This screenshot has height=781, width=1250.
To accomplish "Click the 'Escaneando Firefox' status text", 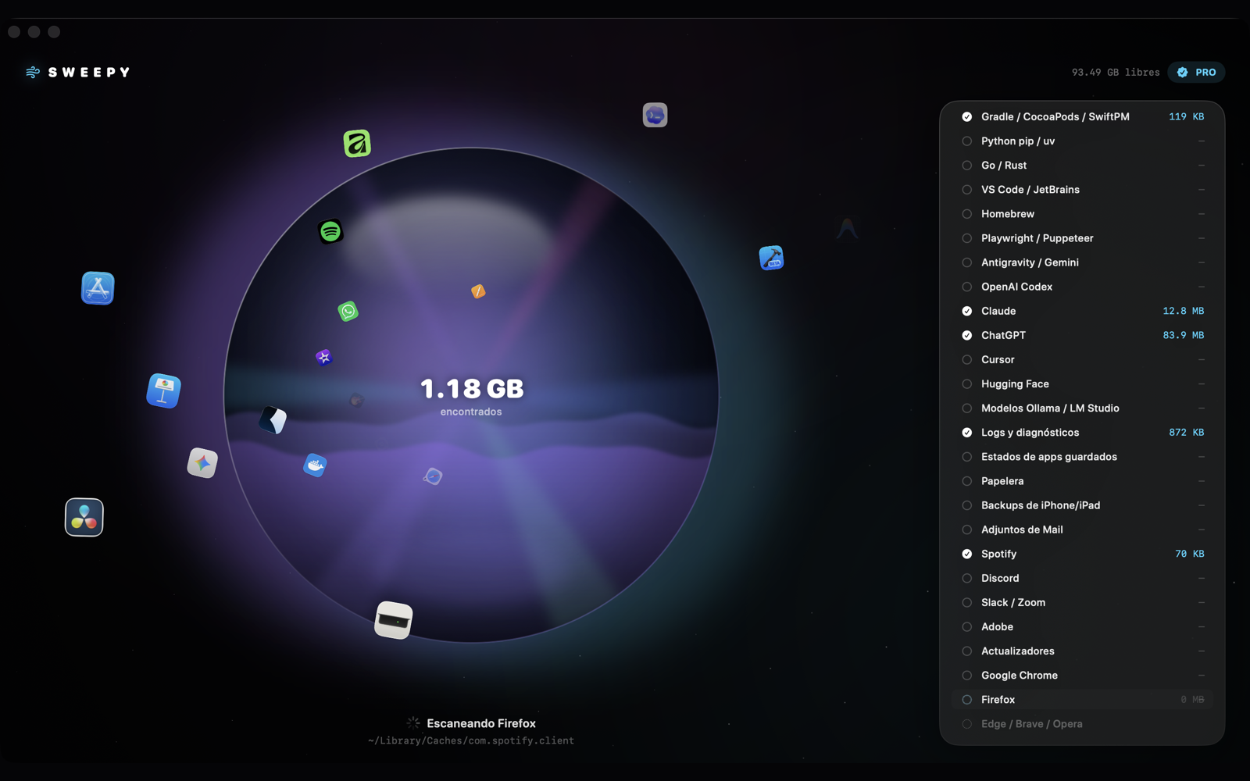I will [x=481, y=723].
